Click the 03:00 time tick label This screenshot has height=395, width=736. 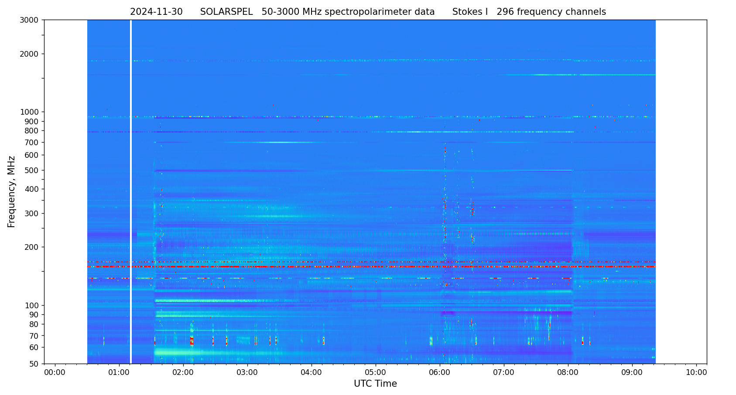coord(247,373)
